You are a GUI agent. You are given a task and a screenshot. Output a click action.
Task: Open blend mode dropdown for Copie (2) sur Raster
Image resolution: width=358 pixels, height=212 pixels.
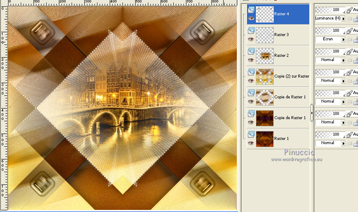[343, 81]
